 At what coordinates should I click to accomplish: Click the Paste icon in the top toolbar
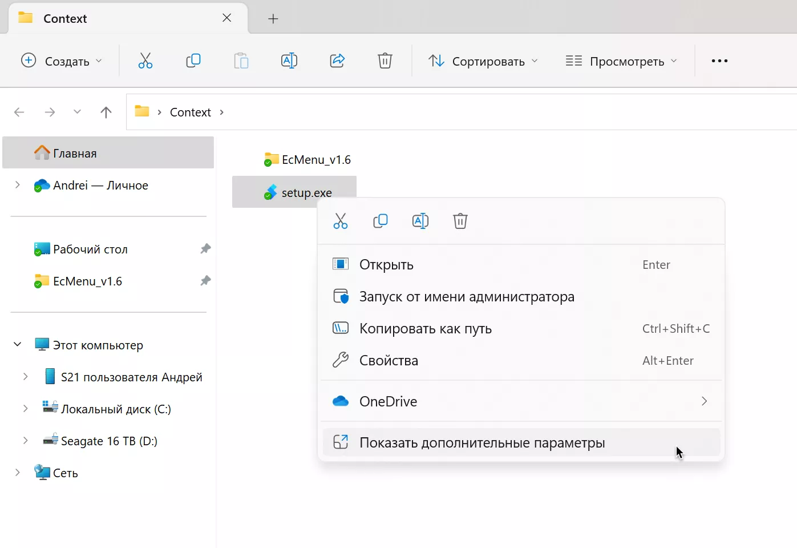[x=241, y=61]
